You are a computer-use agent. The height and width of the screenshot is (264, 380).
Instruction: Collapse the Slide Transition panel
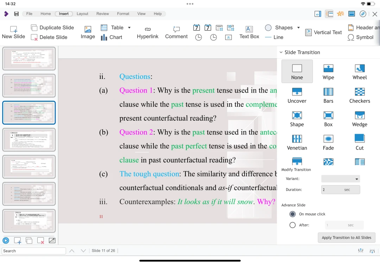click(x=281, y=52)
